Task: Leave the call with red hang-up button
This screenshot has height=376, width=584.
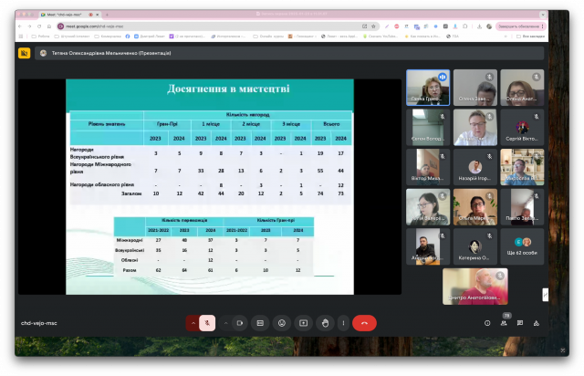Action: tap(365, 322)
